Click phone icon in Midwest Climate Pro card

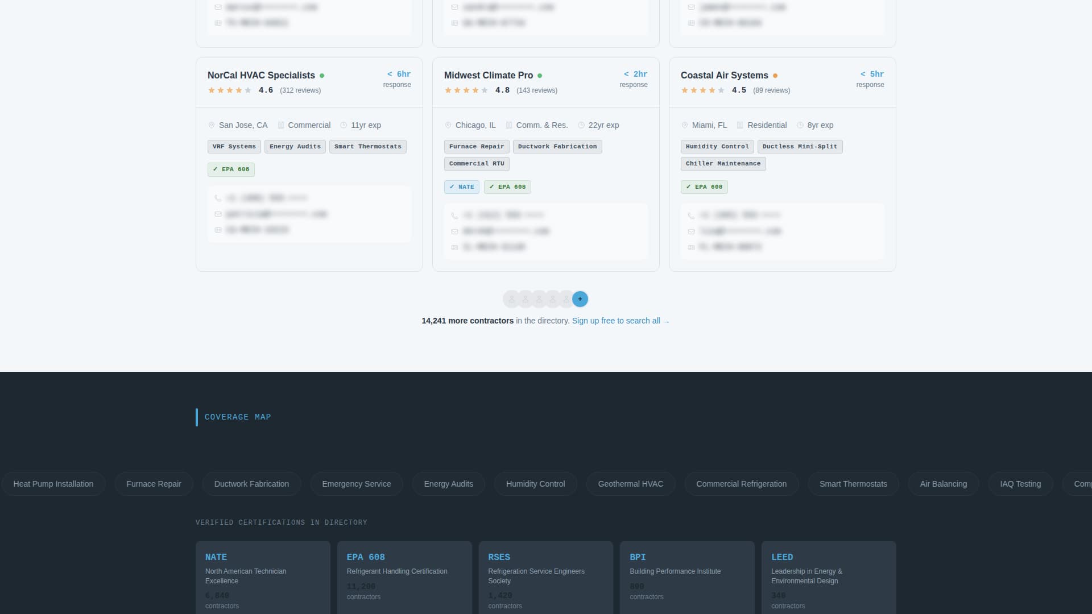[454, 215]
